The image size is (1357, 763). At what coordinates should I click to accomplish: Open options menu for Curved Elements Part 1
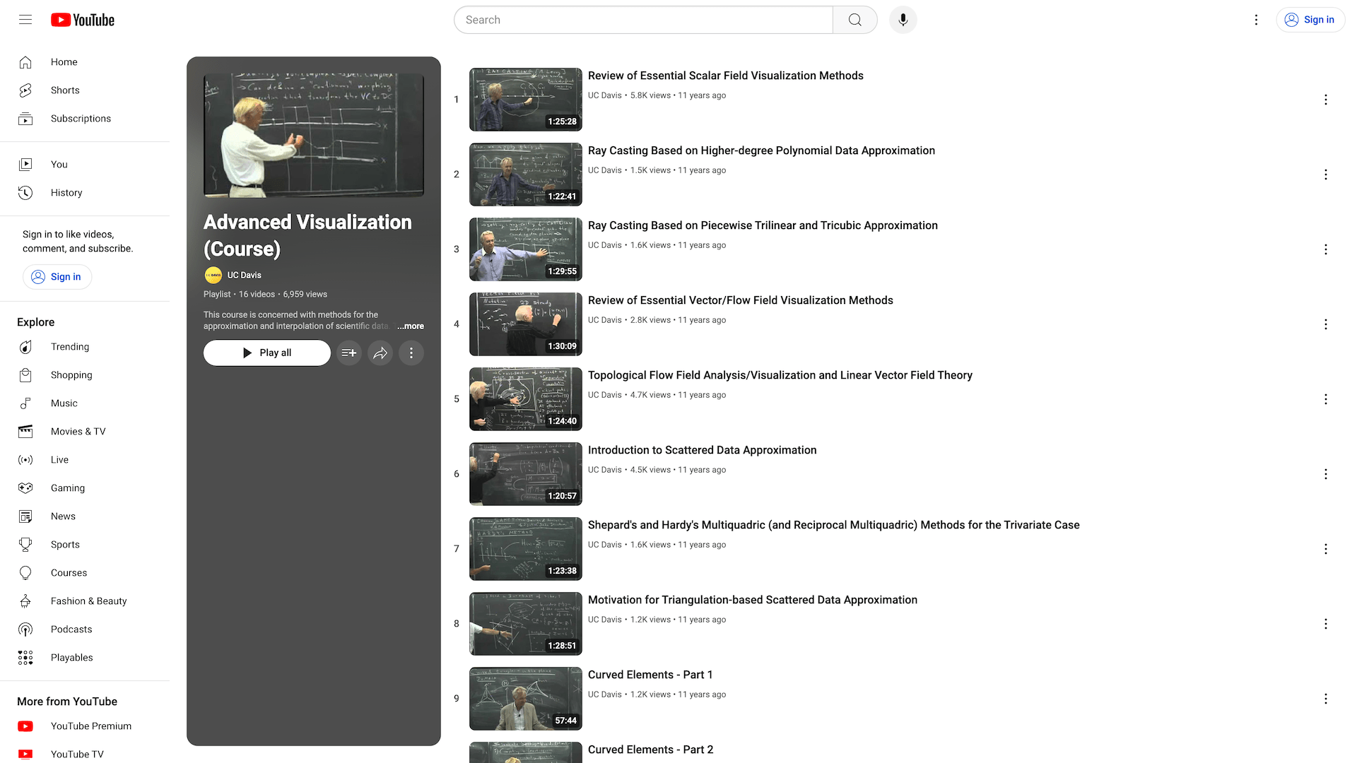[1325, 699]
